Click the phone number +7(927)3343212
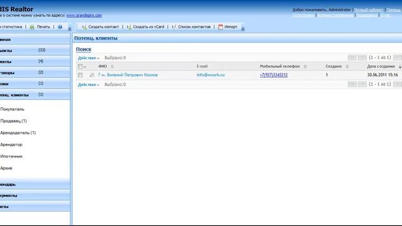The height and width of the screenshot is (226, 402). (x=274, y=75)
